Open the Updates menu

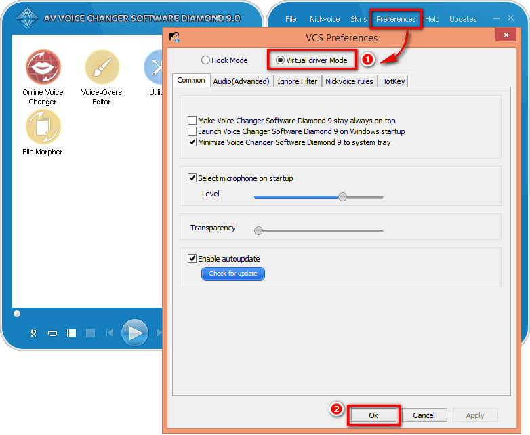coord(463,19)
